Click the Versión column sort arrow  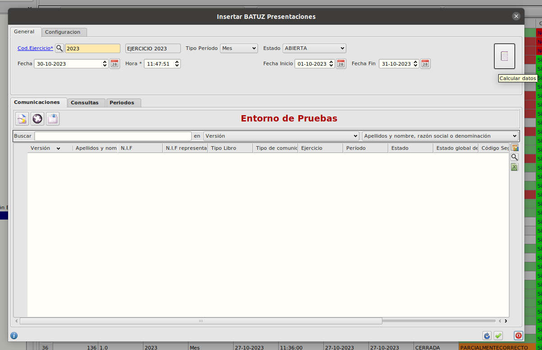coord(58,148)
